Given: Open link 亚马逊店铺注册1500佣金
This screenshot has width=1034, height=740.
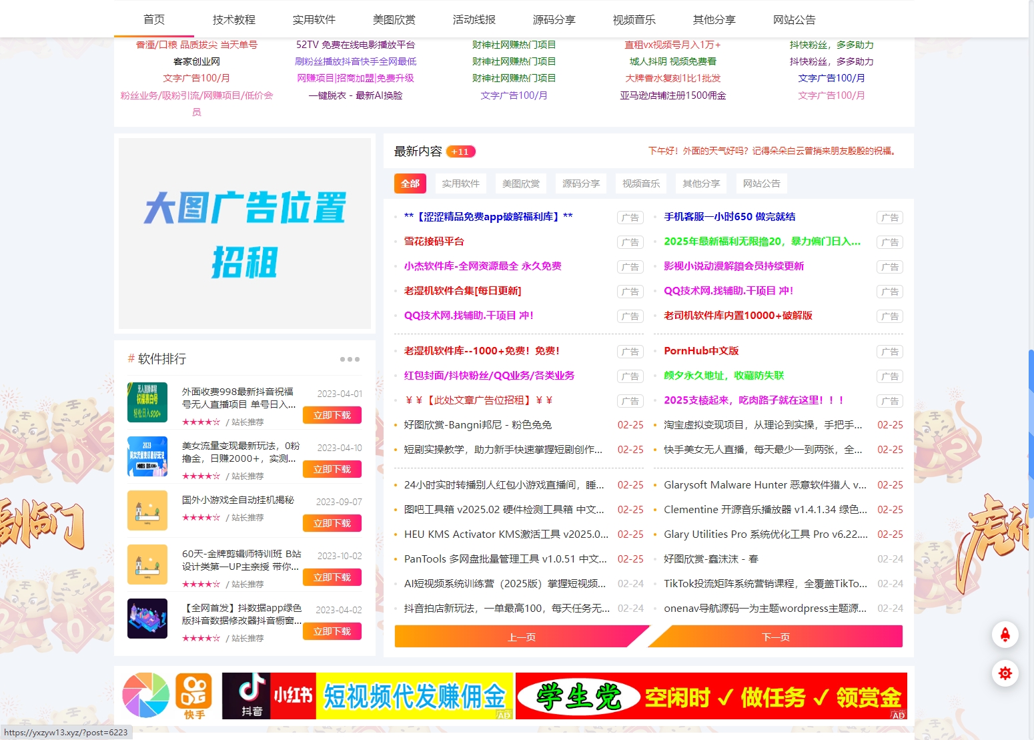Looking at the screenshot, I should click(673, 95).
